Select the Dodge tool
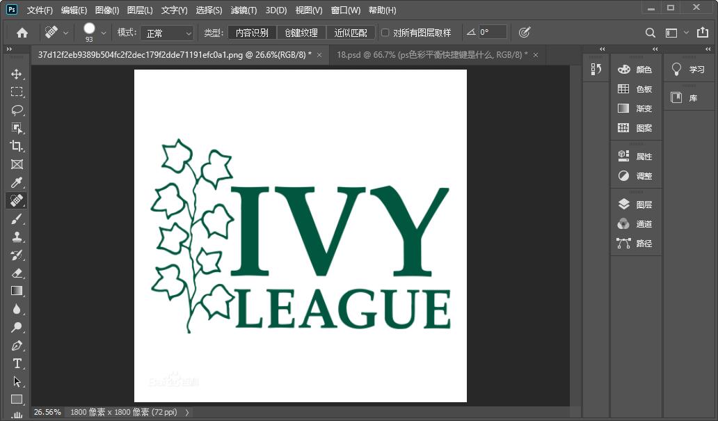718x421 pixels. (17, 327)
